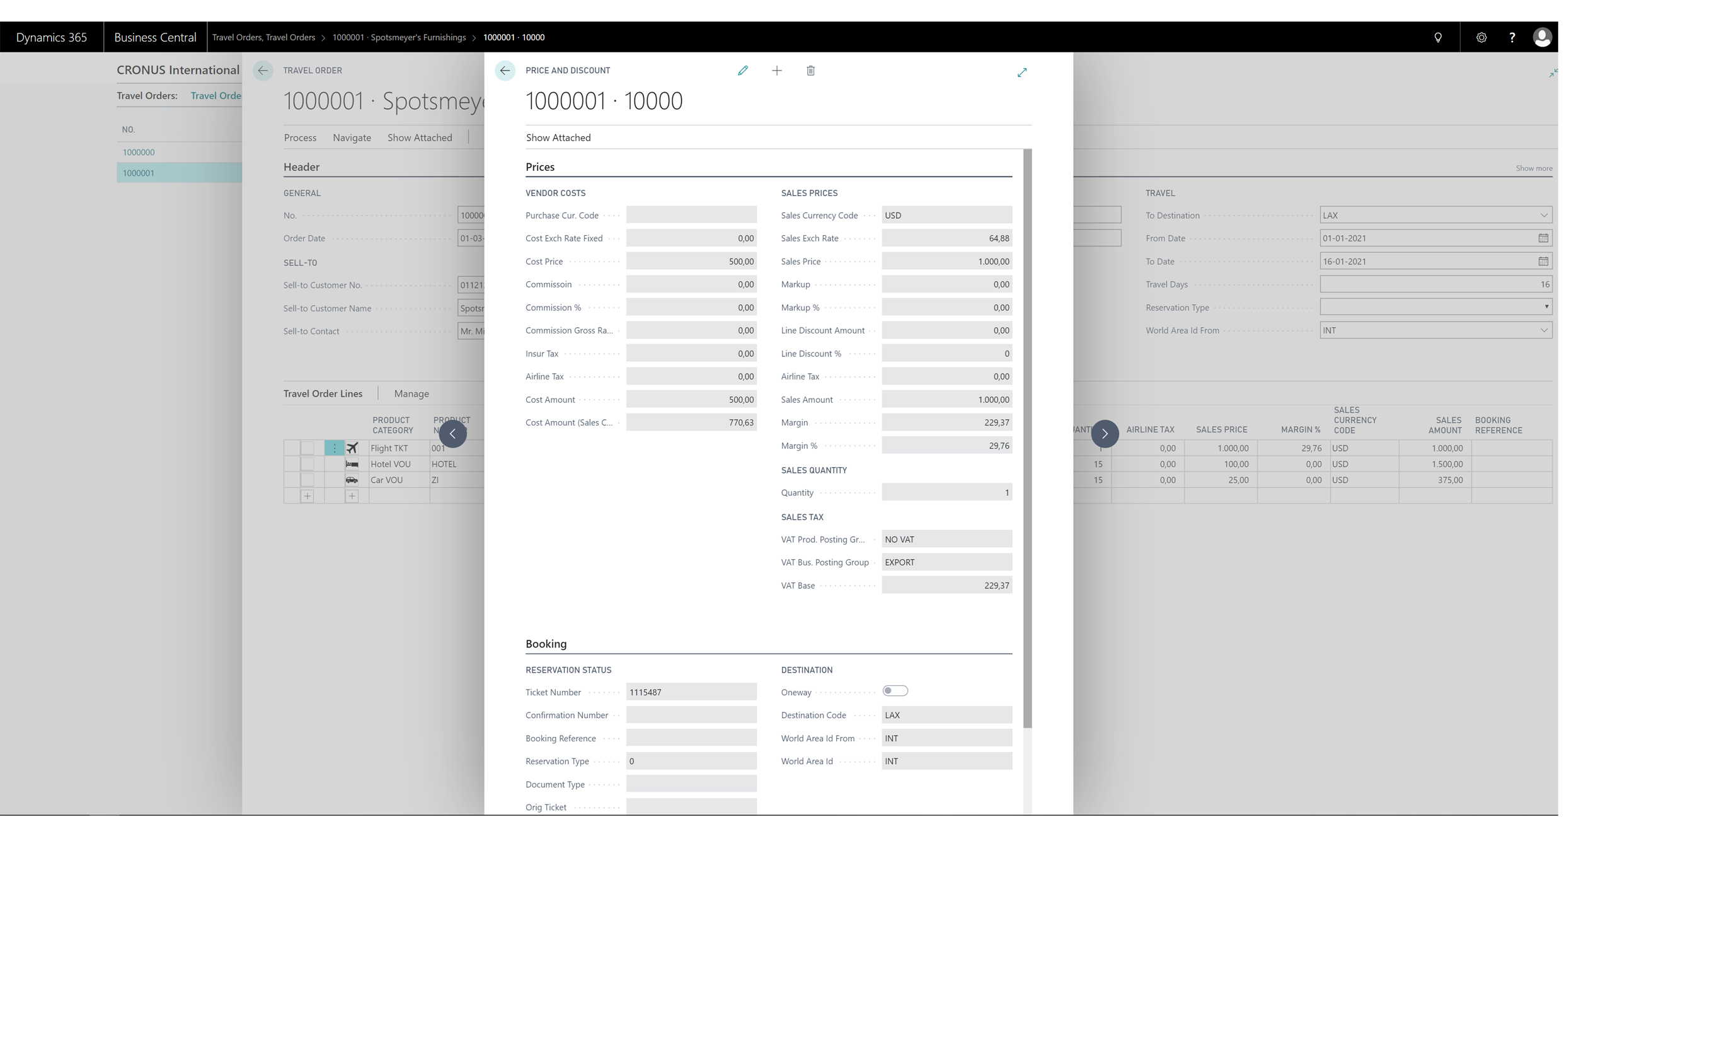Click the Sales Currency Code USD field
This screenshot has width=1724, height=1037.
click(x=946, y=215)
